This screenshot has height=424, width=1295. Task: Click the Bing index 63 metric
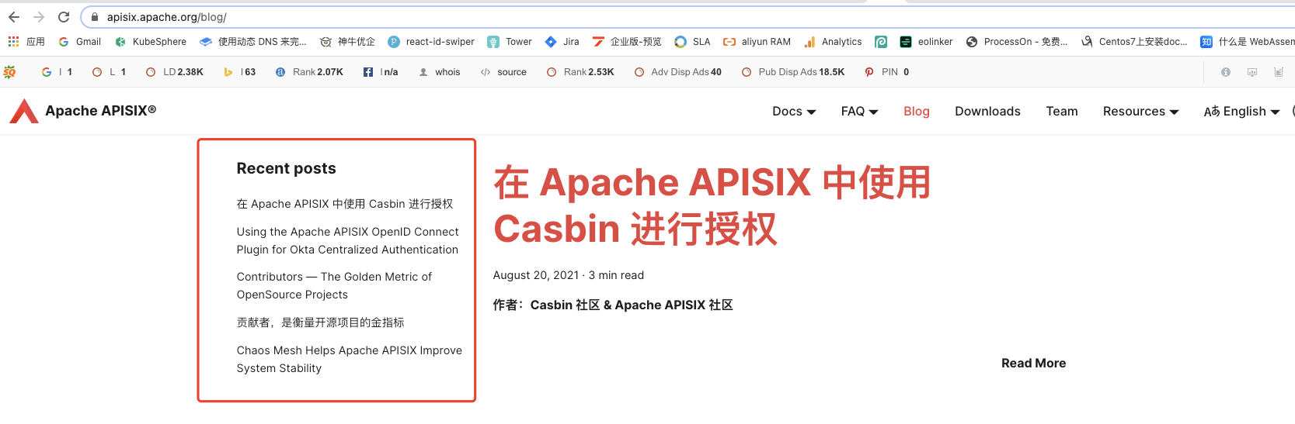tap(240, 72)
